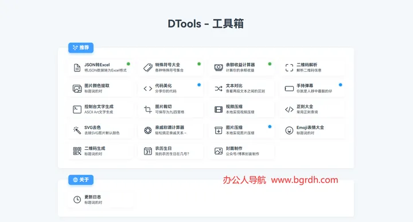The width and height of the screenshot is (413, 222).
Task: Click the 图片压缩 archive box icon
Action: [x=219, y=130]
